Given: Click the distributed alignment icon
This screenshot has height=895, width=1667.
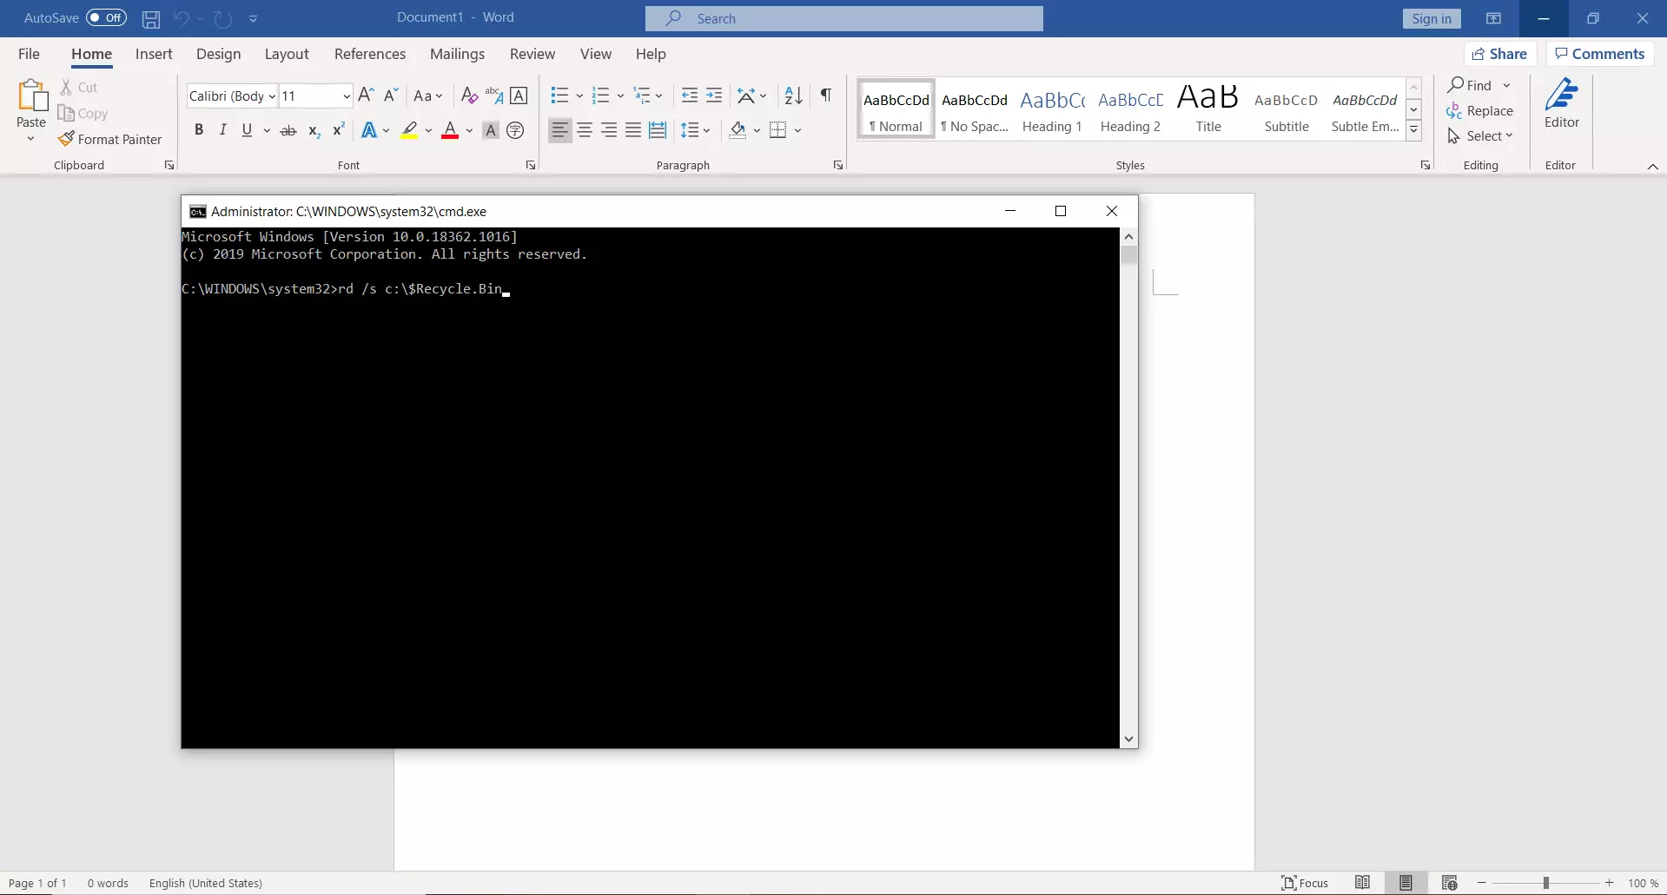Looking at the screenshot, I should 658,130.
